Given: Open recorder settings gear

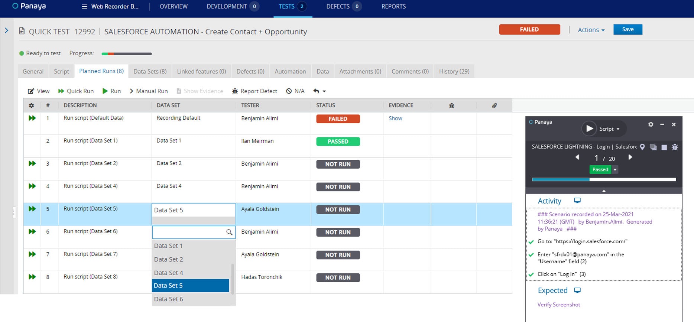Looking at the screenshot, I should 651,124.
